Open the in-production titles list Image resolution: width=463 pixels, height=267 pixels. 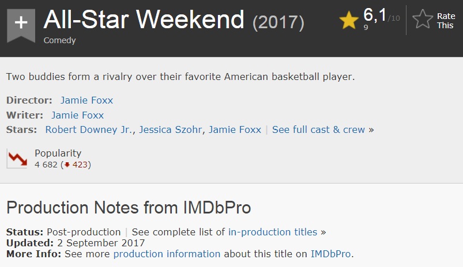tap(273, 232)
